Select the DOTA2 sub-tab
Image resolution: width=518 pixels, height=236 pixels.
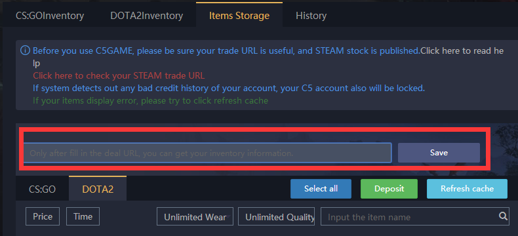pos(98,188)
